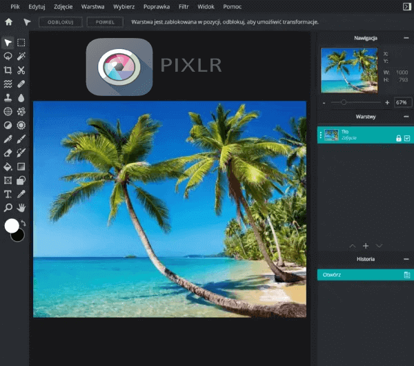Open the black background color swatch
414x366 pixels.
pos(18,236)
